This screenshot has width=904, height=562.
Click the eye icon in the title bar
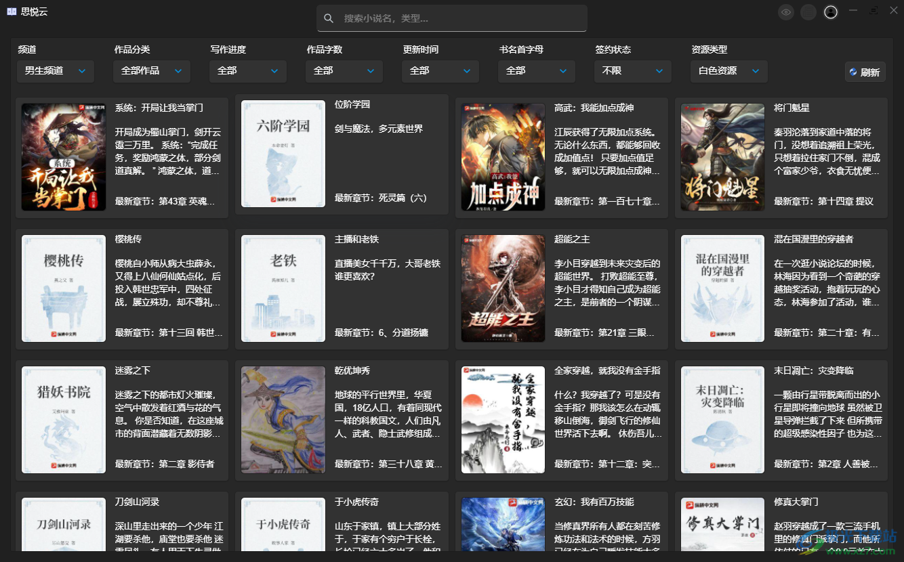(786, 12)
